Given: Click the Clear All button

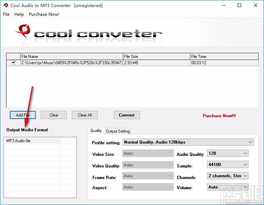Looking at the screenshot, I should coord(85,115).
